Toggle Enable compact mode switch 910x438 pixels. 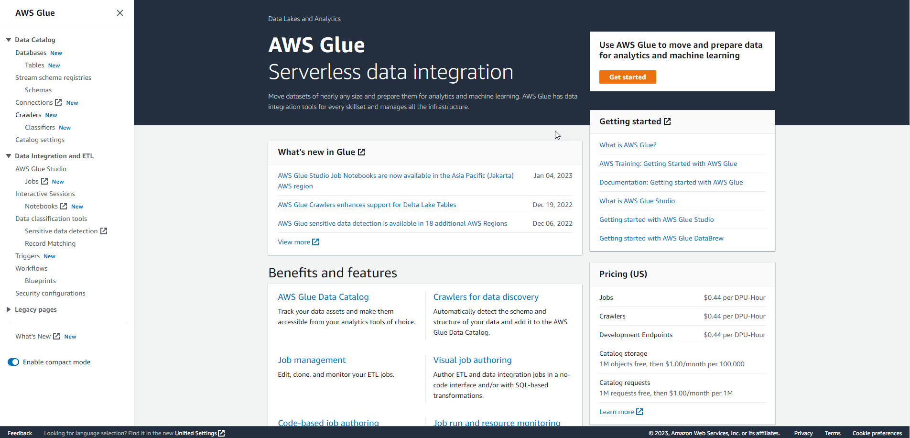pyautogui.click(x=13, y=362)
